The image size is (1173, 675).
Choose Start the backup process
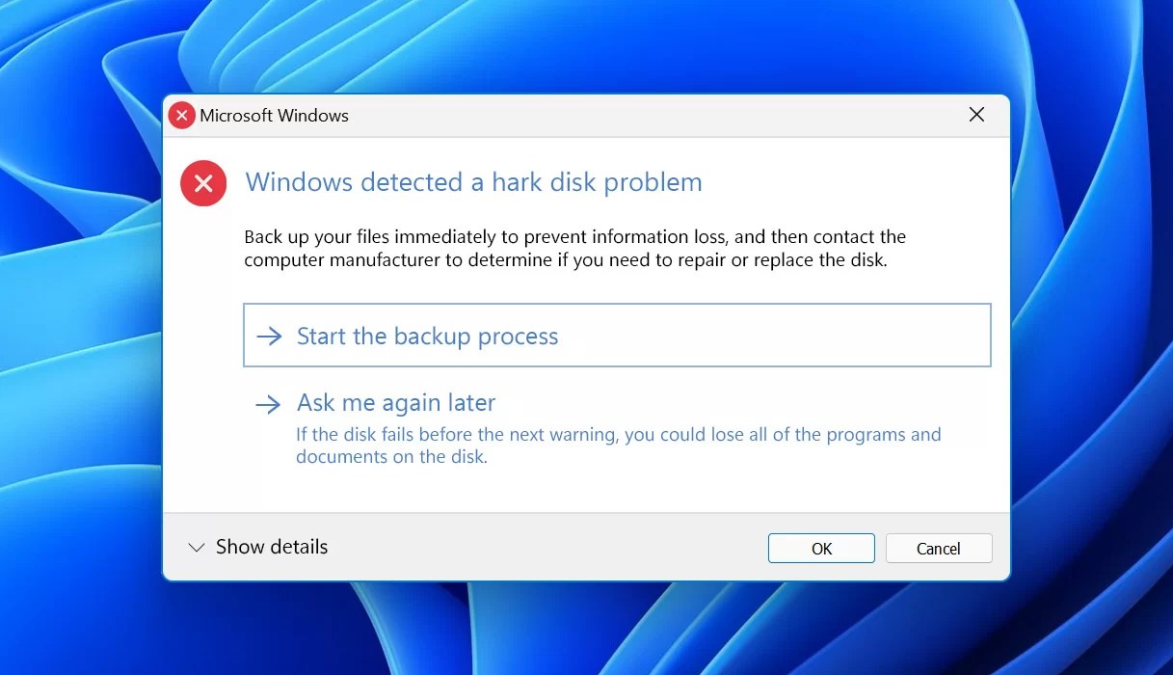pyautogui.click(x=428, y=336)
